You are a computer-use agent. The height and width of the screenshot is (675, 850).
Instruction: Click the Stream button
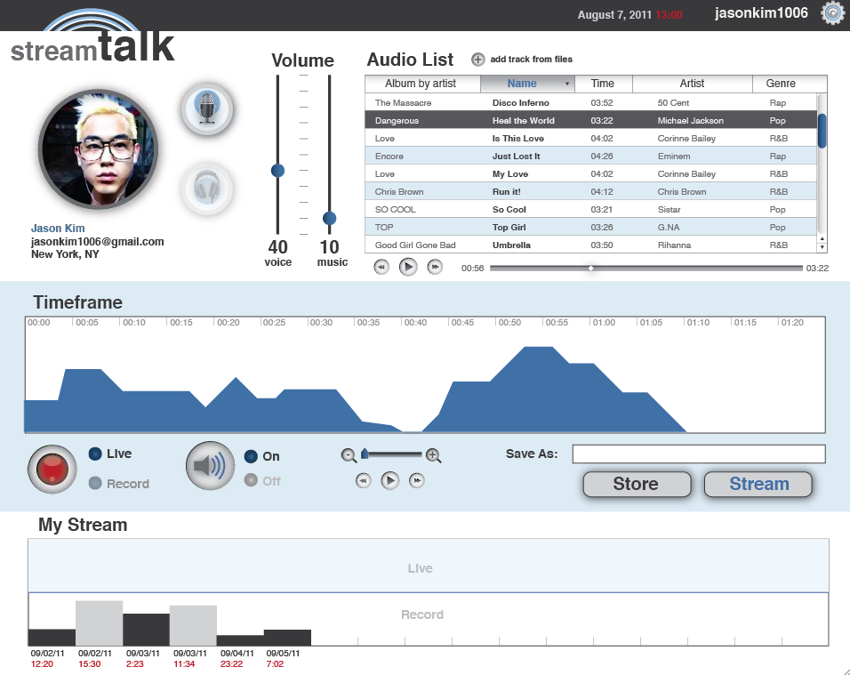pos(758,484)
